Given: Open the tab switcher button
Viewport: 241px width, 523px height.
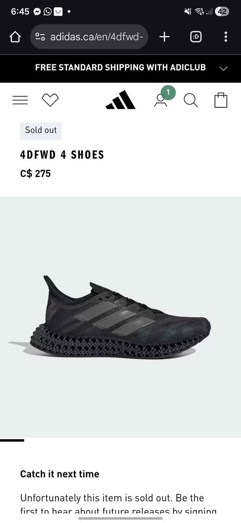Looking at the screenshot, I should pos(196,37).
